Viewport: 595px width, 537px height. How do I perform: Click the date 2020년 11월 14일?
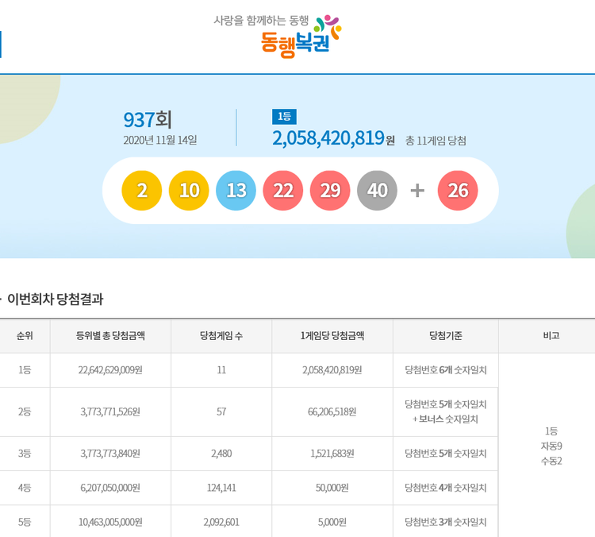tap(160, 140)
